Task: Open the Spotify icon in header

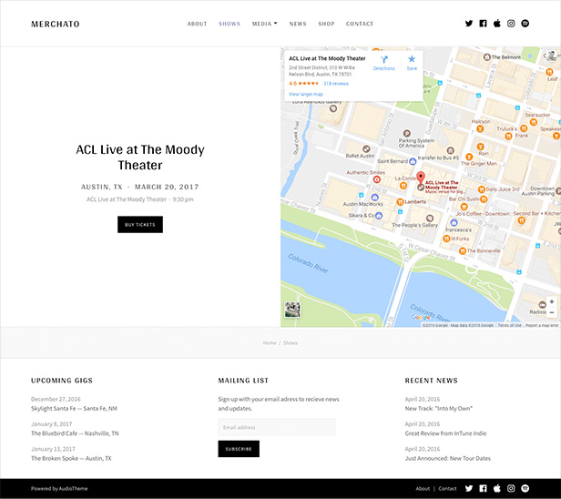Action: pyautogui.click(x=525, y=24)
